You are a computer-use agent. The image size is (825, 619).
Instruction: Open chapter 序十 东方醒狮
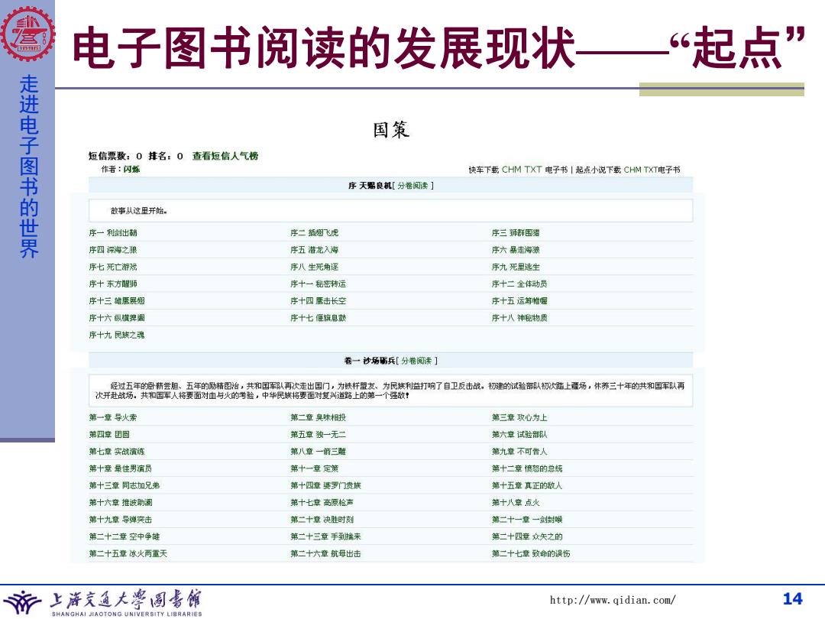(112, 284)
